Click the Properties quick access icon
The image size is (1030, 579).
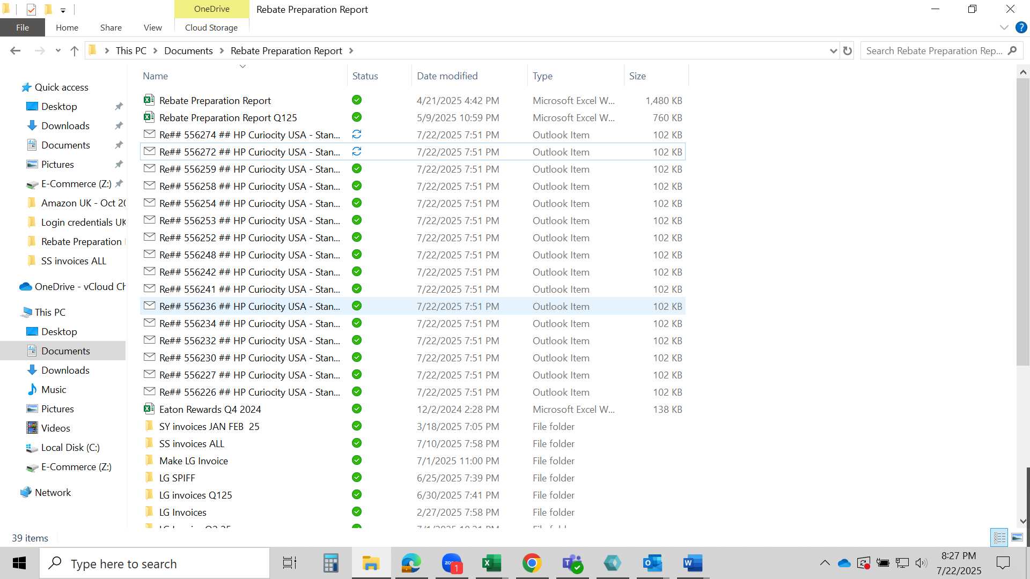(x=31, y=9)
